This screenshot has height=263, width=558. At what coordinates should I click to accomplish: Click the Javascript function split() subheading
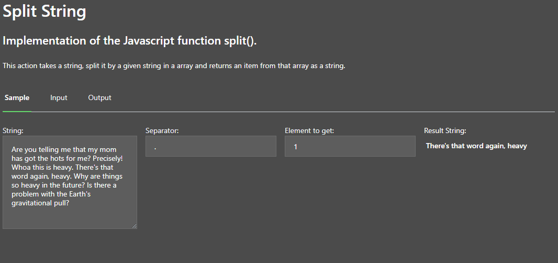129,41
